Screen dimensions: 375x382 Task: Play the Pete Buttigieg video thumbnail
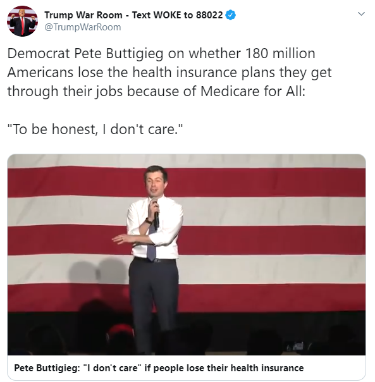pos(187,255)
